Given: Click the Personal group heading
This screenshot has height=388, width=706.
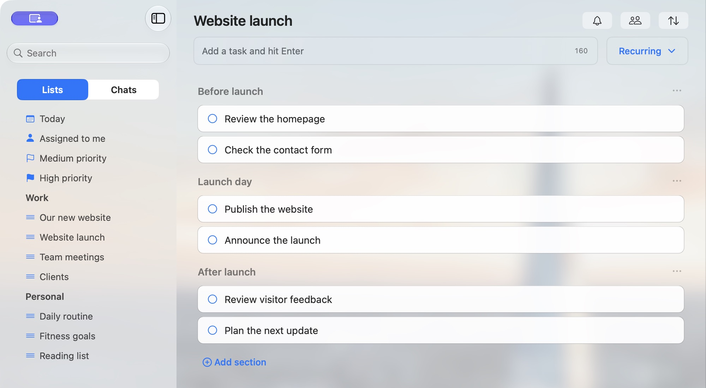Looking at the screenshot, I should click(45, 297).
